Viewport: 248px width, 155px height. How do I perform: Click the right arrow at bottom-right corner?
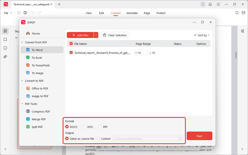click(x=242, y=149)
